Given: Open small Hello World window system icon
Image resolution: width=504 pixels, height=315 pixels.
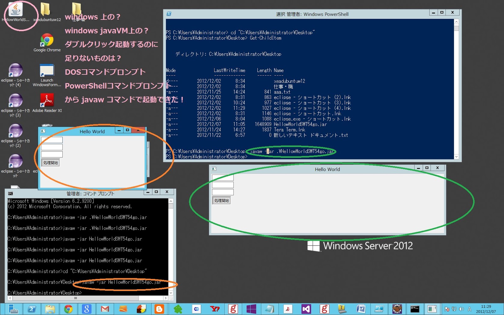Looking at the screenshot, I should coord(43,131).
